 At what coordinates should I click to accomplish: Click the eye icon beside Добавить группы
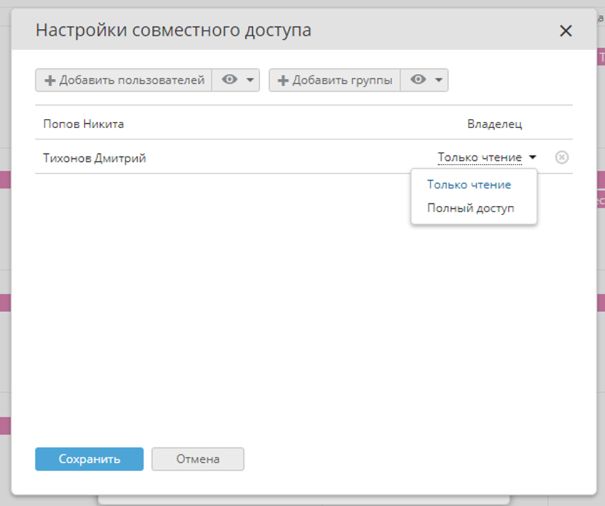pos(418,80)
